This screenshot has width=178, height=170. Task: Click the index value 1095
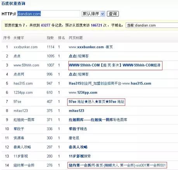(50, 56)
